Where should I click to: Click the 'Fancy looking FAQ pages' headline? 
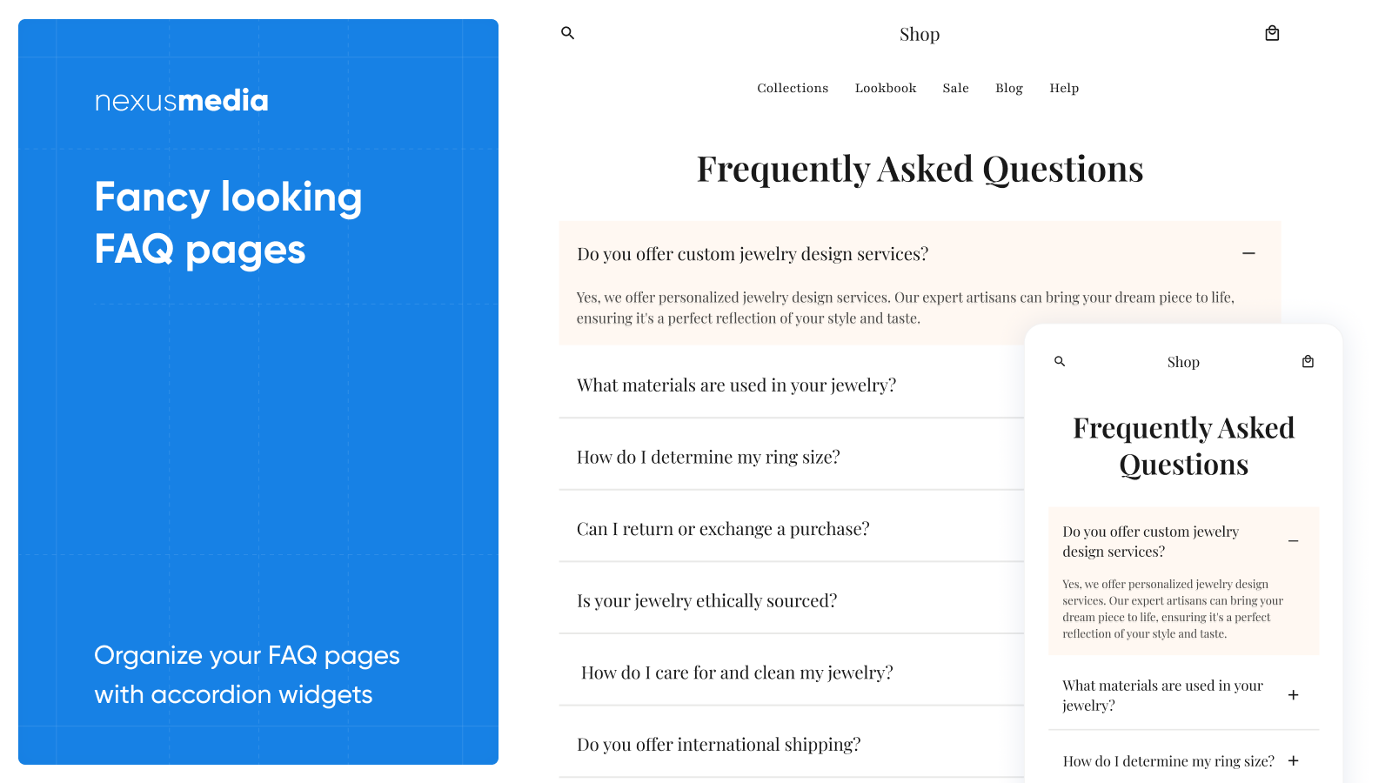point(228,224)
